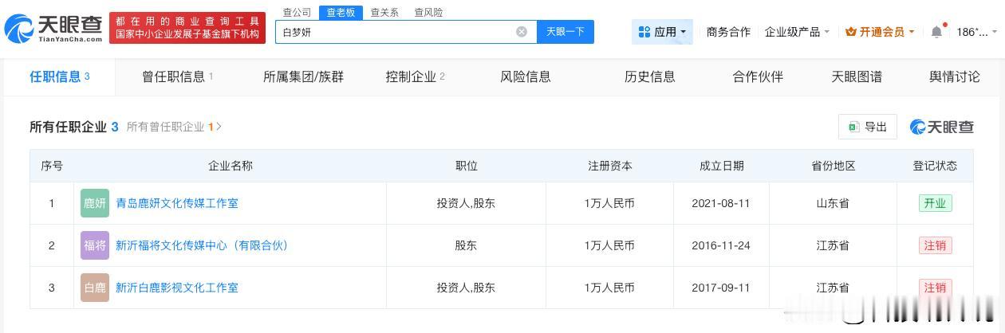Open the 186* account dropdown
The image size is (1005, 333).
pos(976,32)
